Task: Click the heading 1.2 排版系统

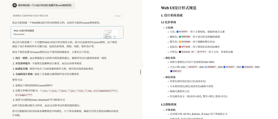Action: [169, 104]
